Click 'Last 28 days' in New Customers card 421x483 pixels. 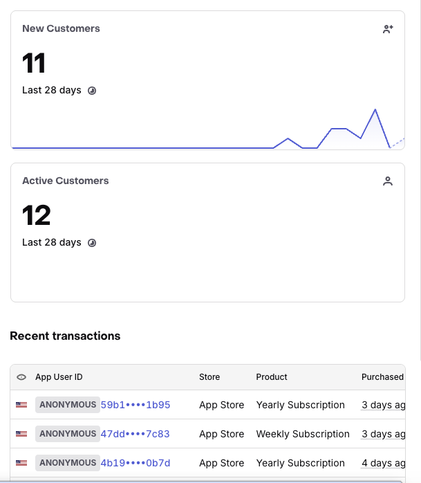coord(52,90)
